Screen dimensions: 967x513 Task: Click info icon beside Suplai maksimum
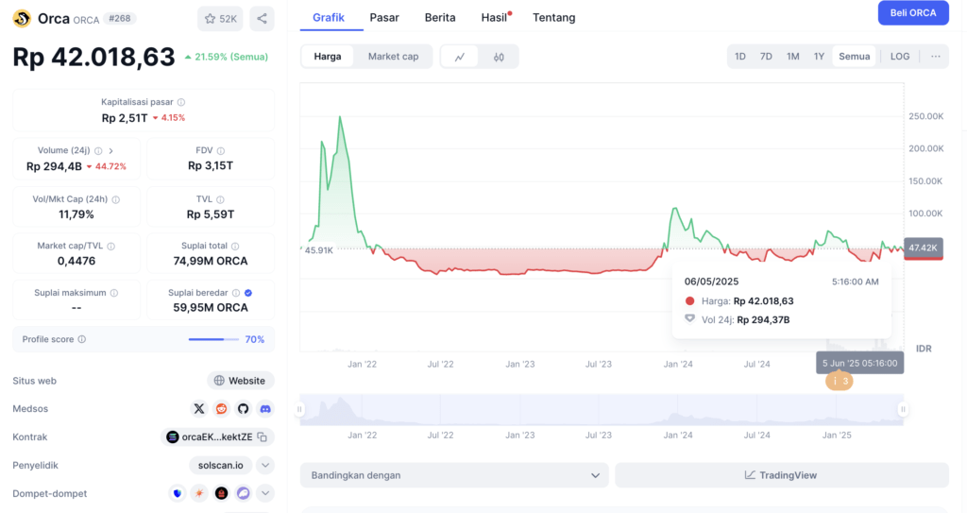[x=114, y=293]
